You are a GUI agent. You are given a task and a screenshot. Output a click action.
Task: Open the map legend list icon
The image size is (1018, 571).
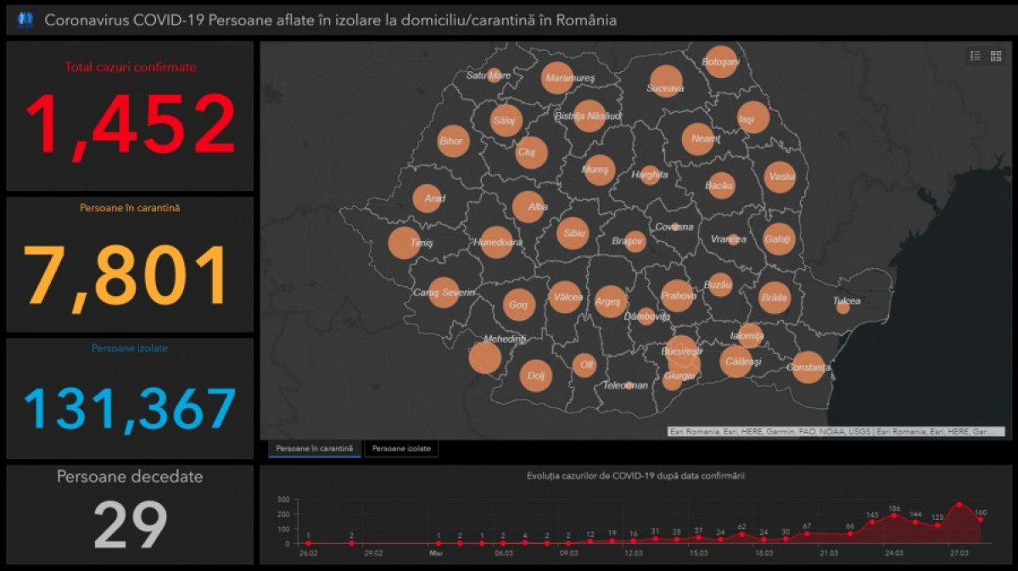point(976,56)
